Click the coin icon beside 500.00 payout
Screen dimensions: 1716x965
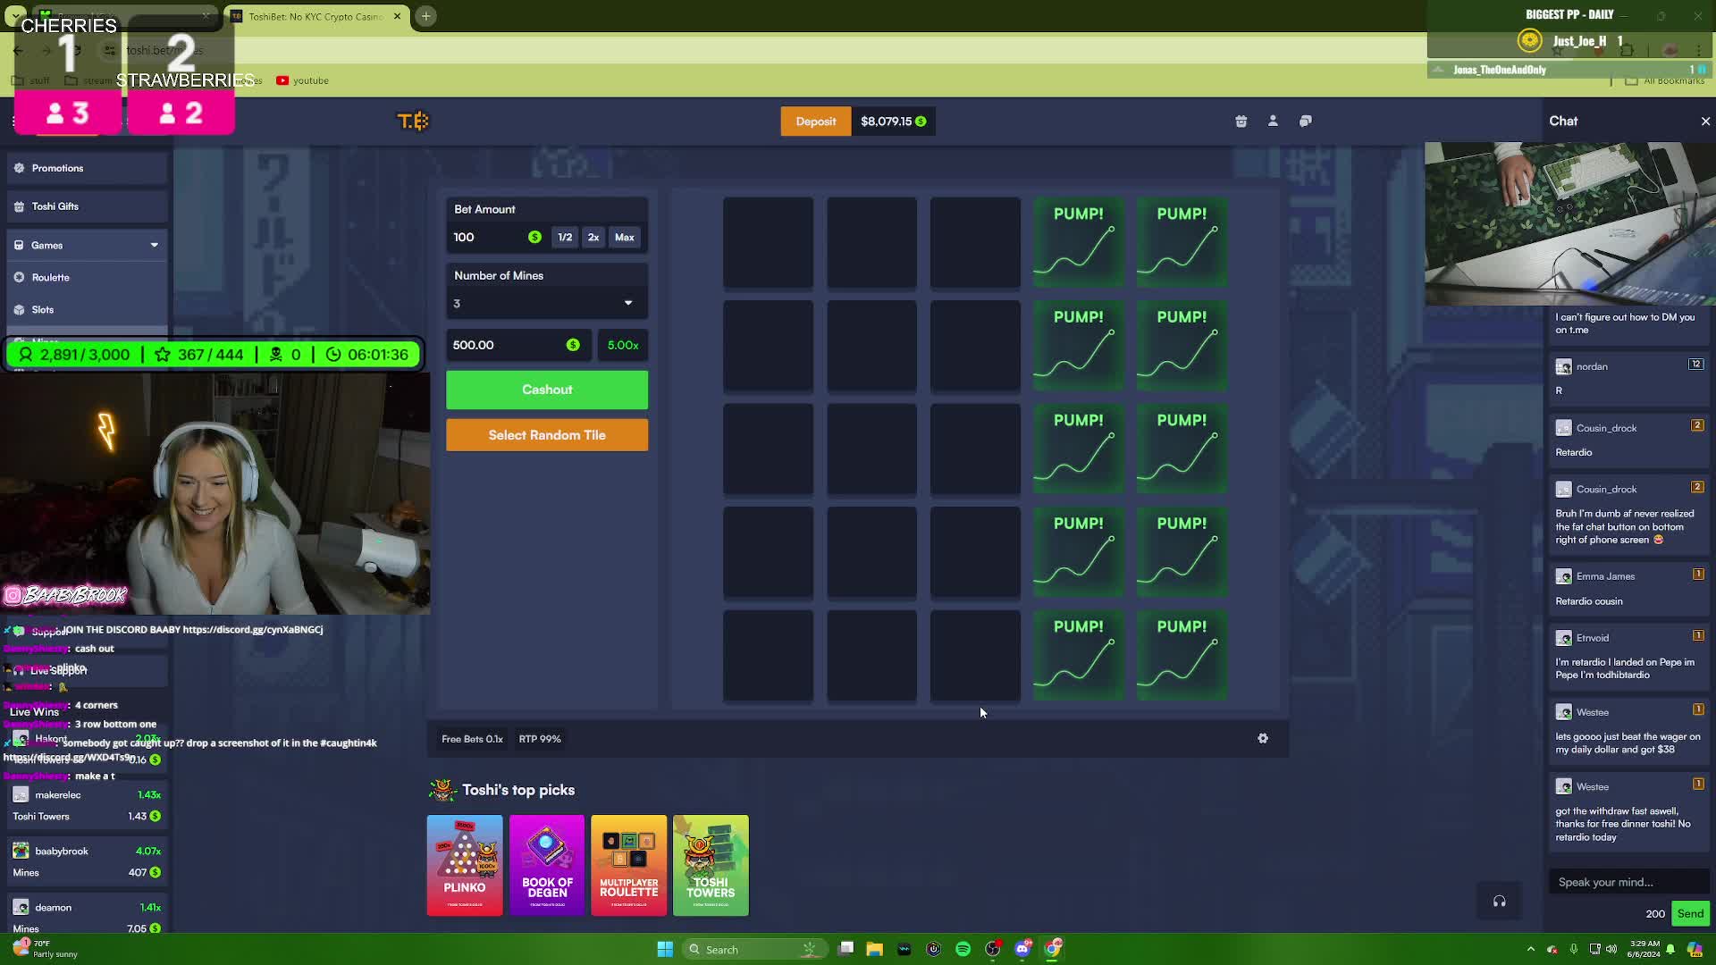[573, 345]
